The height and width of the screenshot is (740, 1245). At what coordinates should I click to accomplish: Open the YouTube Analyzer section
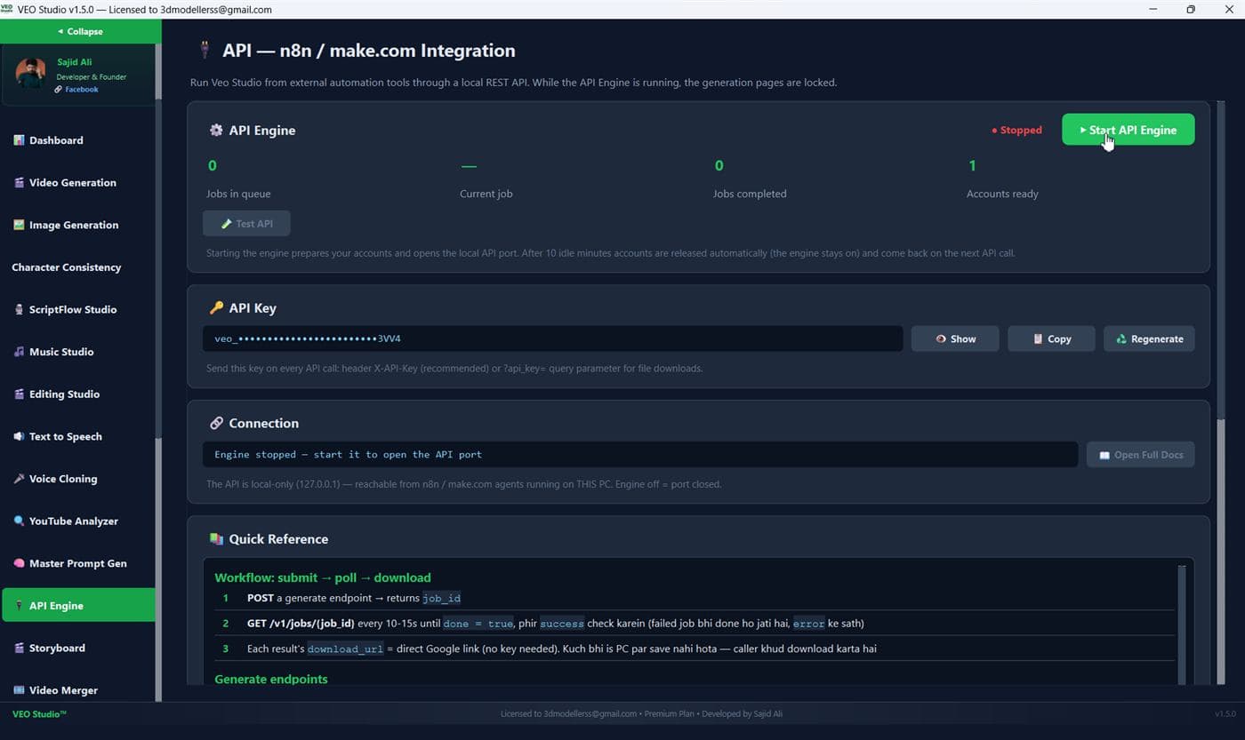pyautogui.click(x=78, y=521)
